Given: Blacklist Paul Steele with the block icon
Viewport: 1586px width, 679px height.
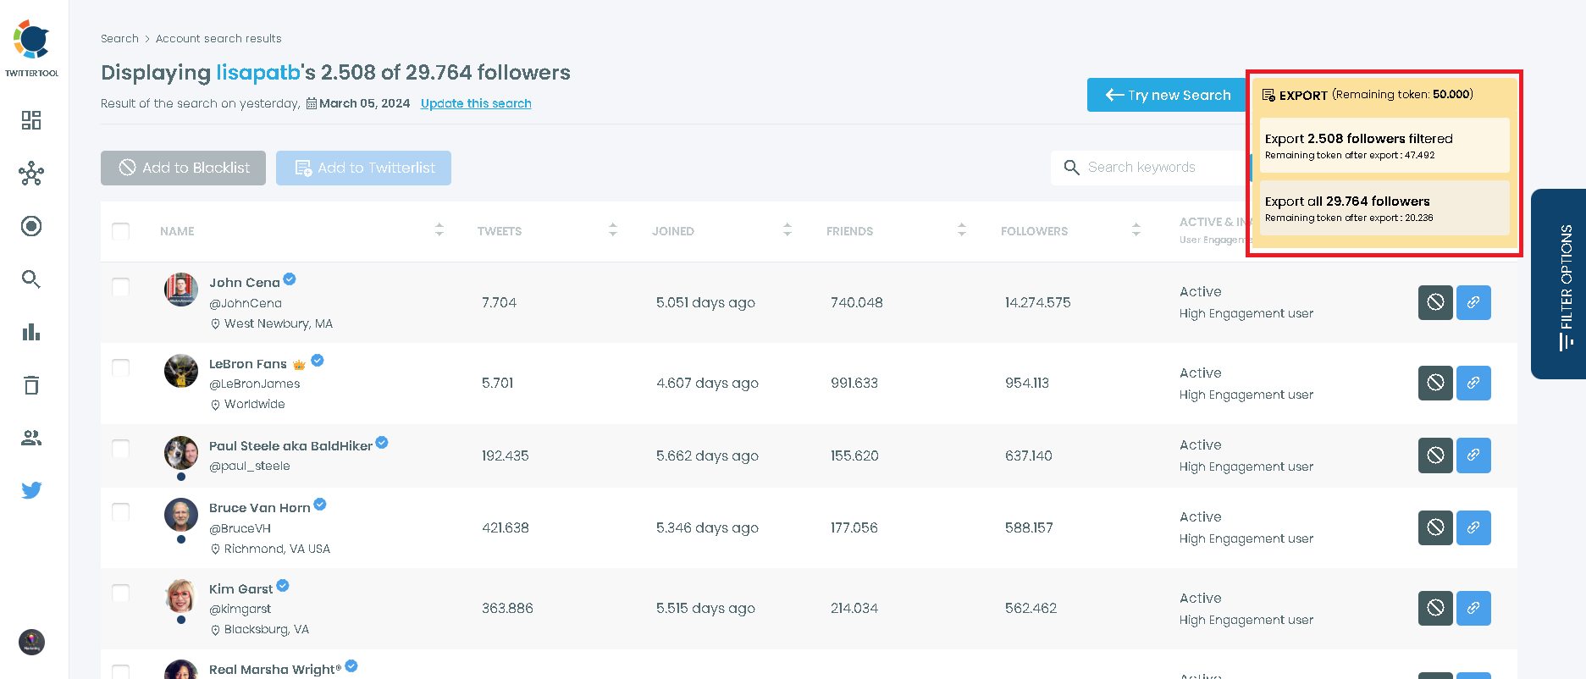Looking at the screenshot, I should coord(1435,455).
